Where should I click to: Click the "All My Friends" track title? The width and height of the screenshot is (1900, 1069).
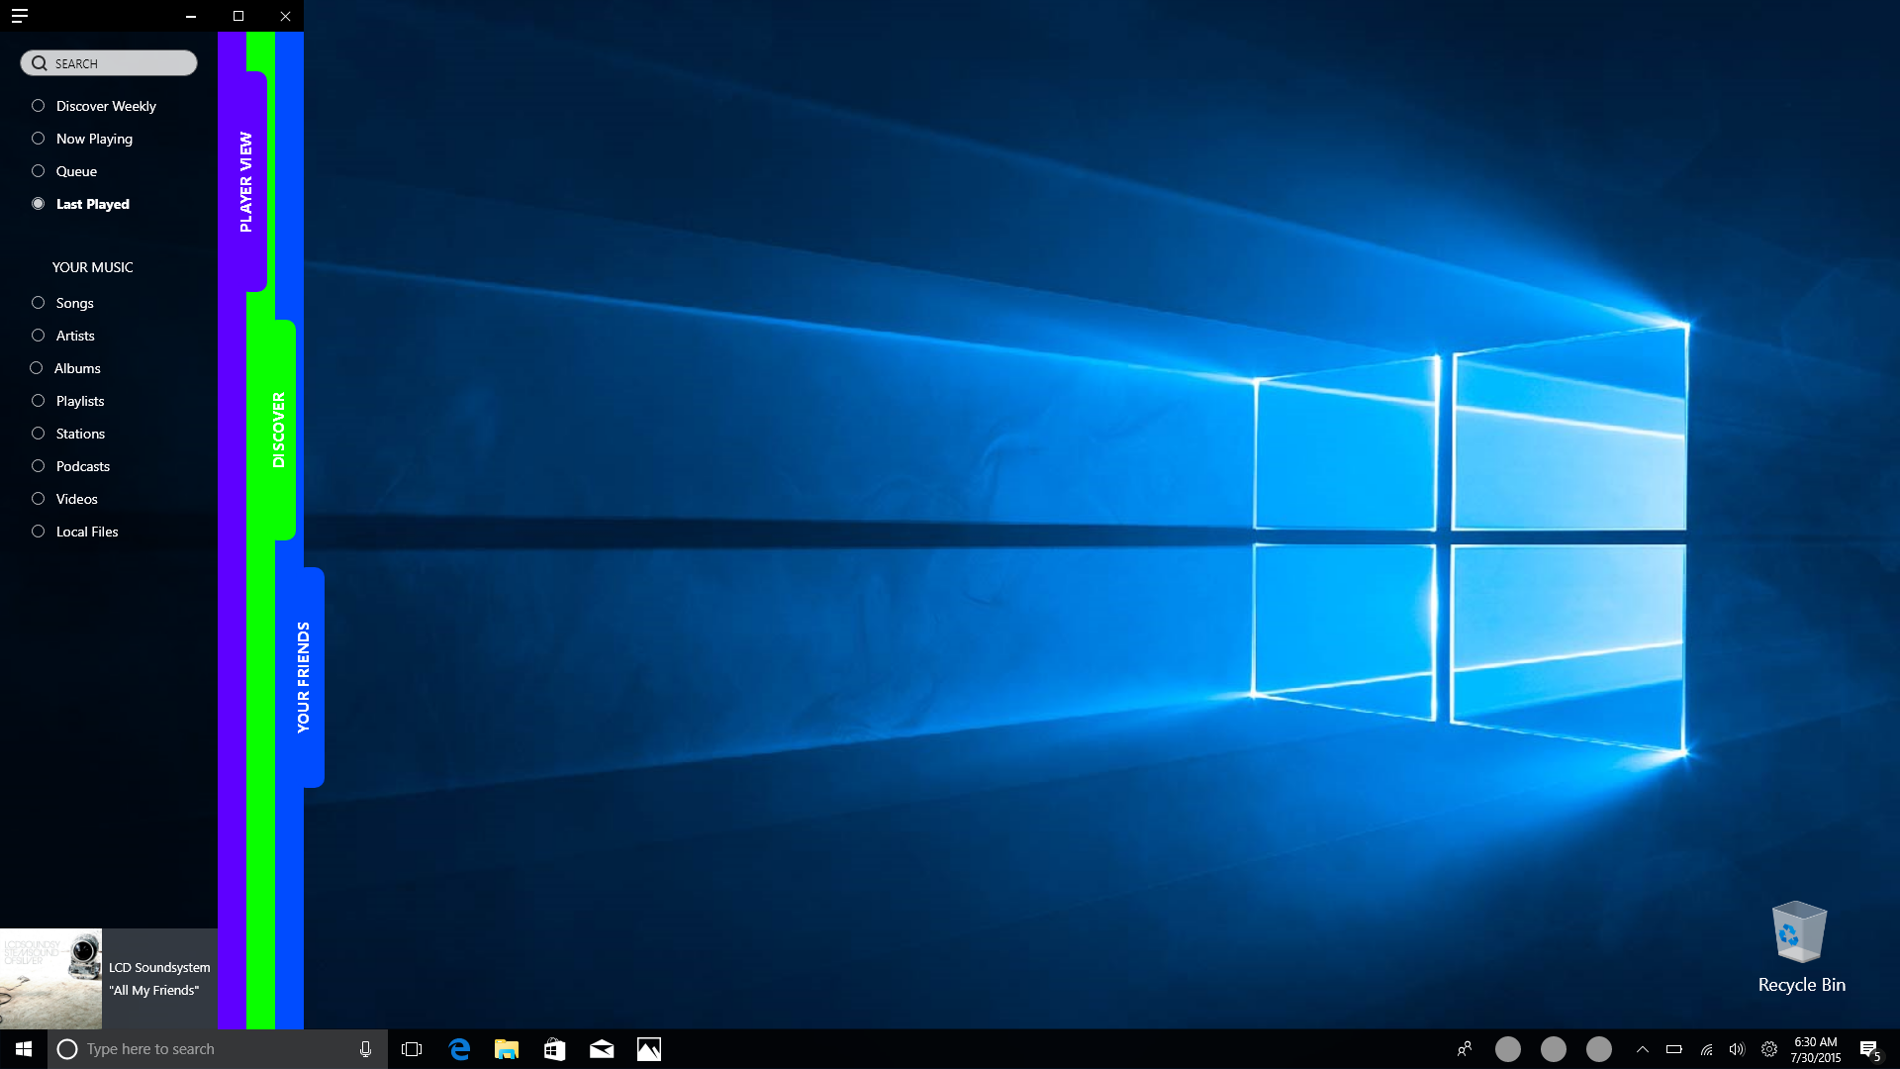(x=154, y=990)
